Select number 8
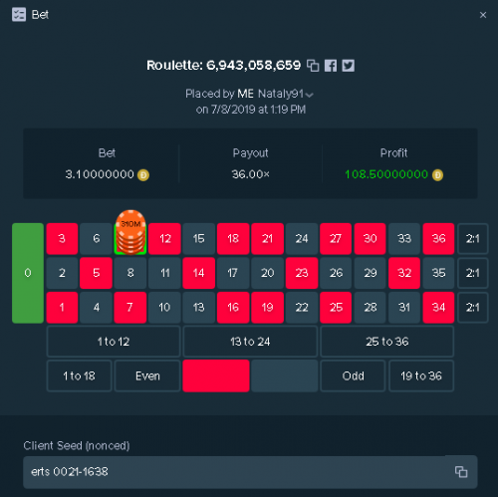 click(x=130, y=273)
